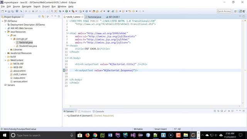Collapse the JSFDemo project node
Screen dimensions: 247x139
pyautogui.click(x=3, y=21)
